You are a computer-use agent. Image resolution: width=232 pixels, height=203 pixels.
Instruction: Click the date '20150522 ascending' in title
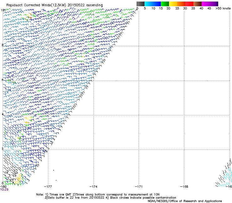[85, 5]
